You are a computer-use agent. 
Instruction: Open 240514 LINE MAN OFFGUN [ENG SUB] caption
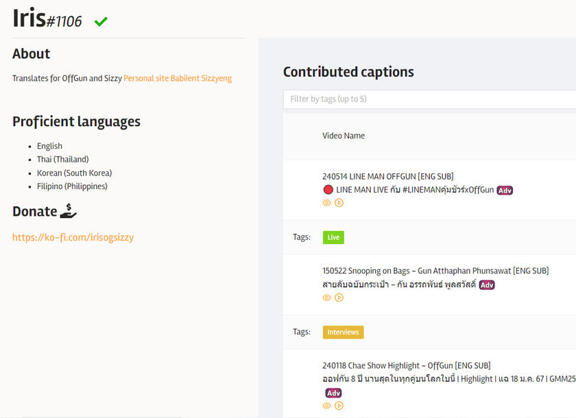387,176
